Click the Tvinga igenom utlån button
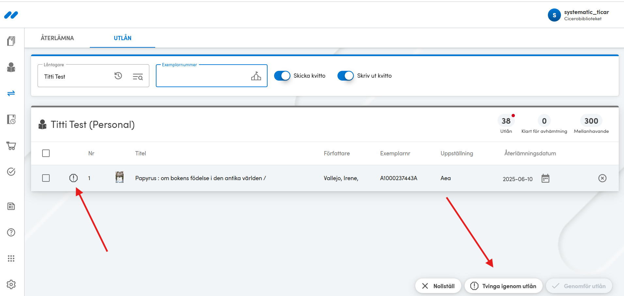This screenshot has width=624, height=296. tap(503, 286)
